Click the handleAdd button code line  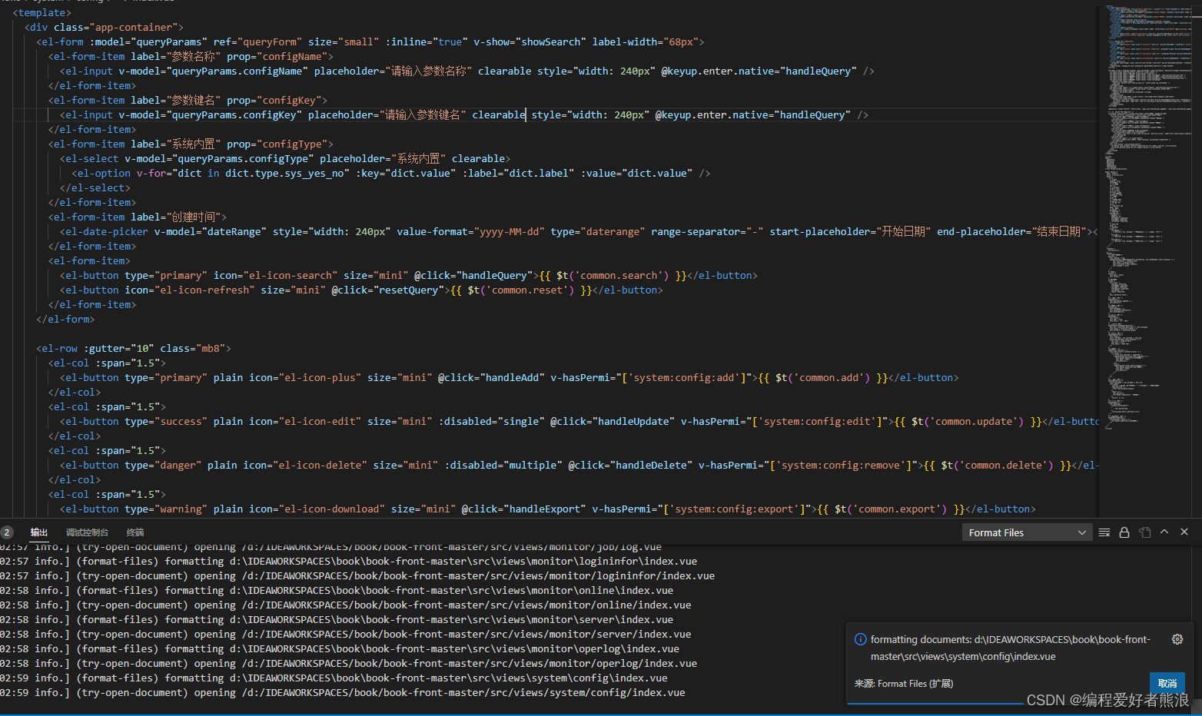pyautogui.click(x=510, y=377)
